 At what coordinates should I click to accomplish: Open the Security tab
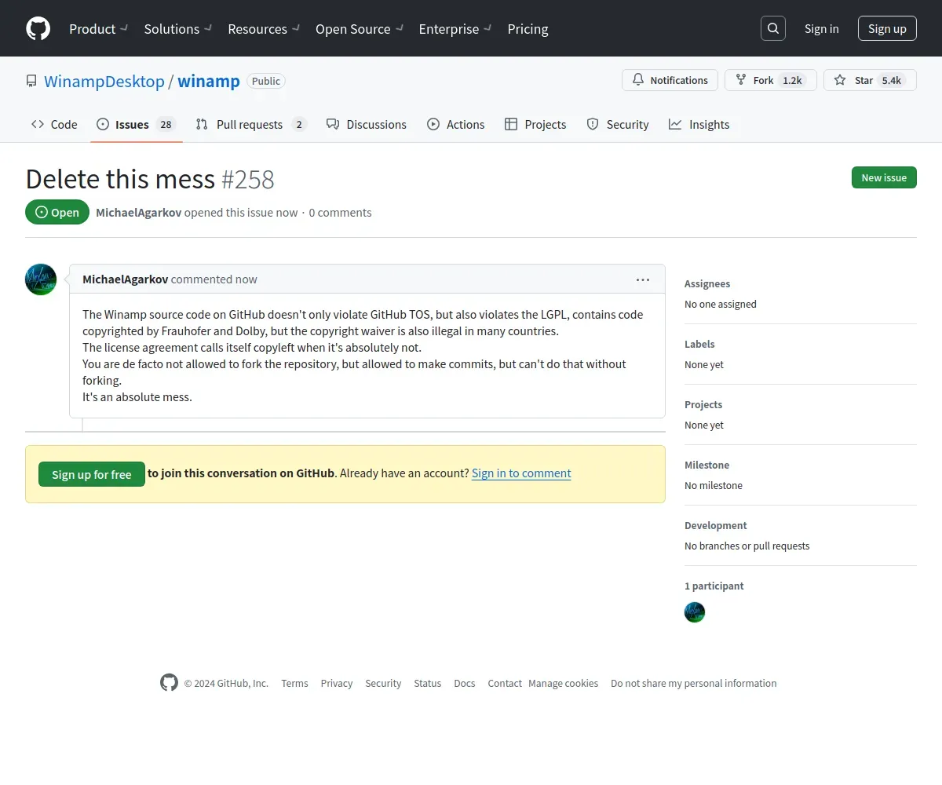point(618,124)
